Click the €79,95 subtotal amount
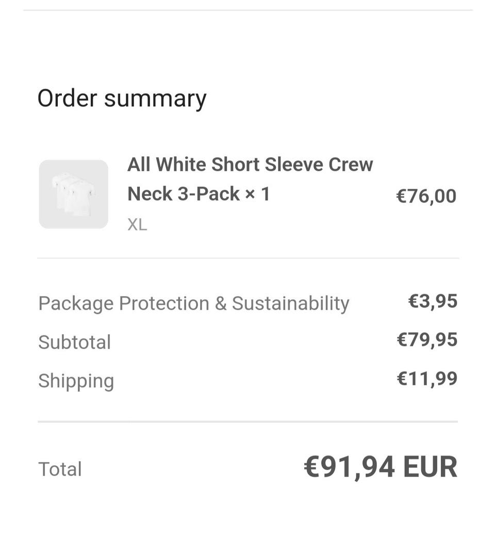Image resolution: width=495 pixels, height=556 pixels. click(427, 340)
